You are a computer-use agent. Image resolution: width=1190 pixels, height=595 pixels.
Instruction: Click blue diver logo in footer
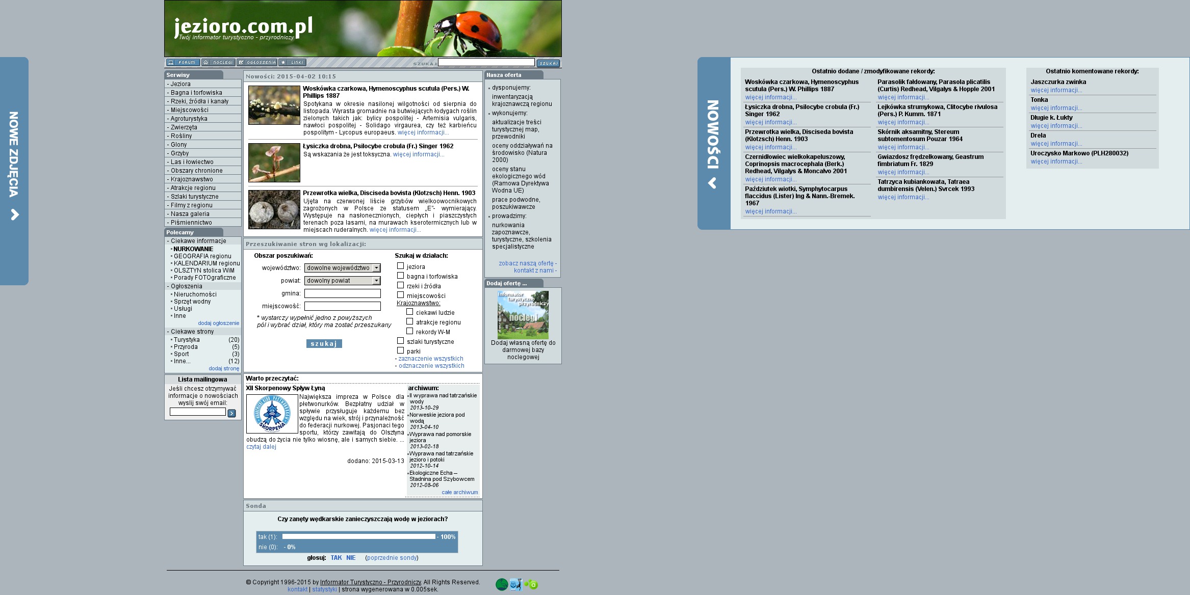pyautogui.click(x=516, y=584)
